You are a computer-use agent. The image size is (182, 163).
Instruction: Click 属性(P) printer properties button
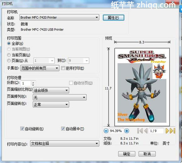point(114,18)
